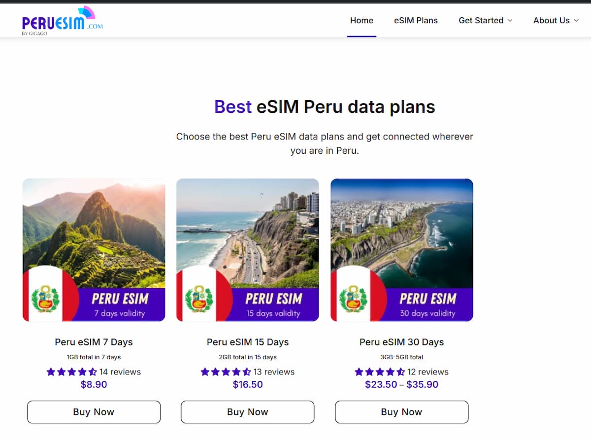Click the coastline photo on the 15 Days card

pyautogui.click(x=248, y=232)
